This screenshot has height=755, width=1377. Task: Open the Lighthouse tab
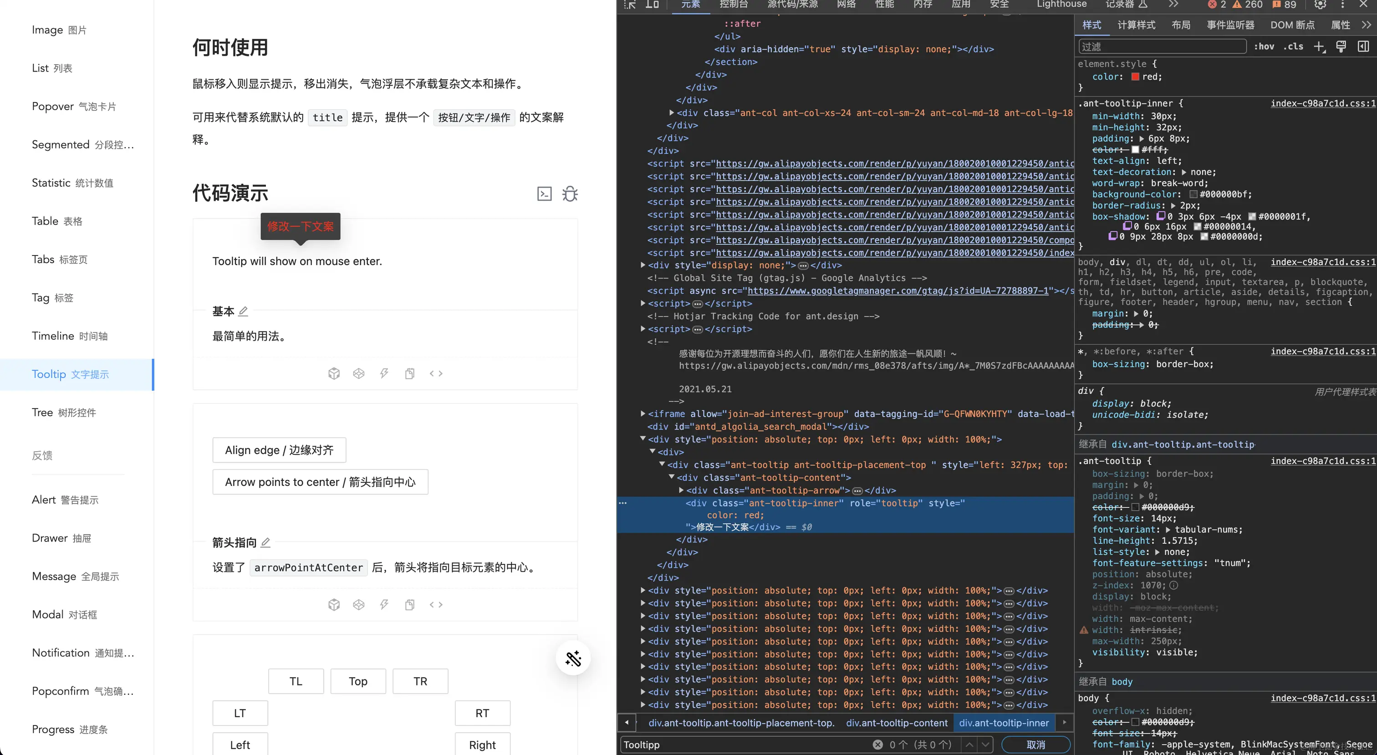tap(1061, 4)
